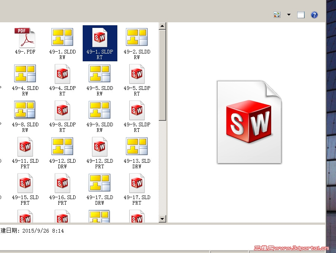Open the blue help button

314,15
